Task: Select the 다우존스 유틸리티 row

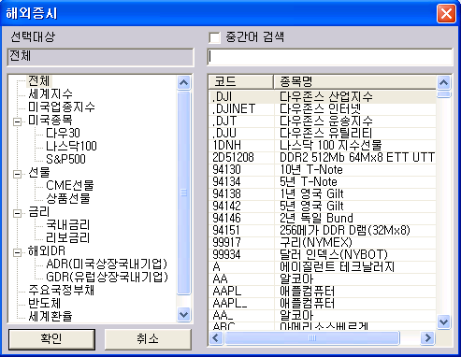Action: coord(323,134)
